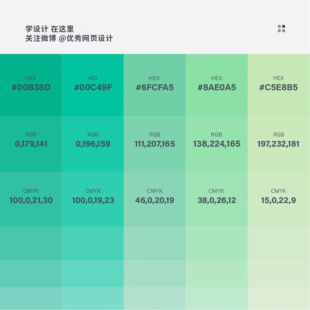The image size is (310, 310).
Task: Click CMYK value 100,0,21,30
Action: (x=31, y=201)
